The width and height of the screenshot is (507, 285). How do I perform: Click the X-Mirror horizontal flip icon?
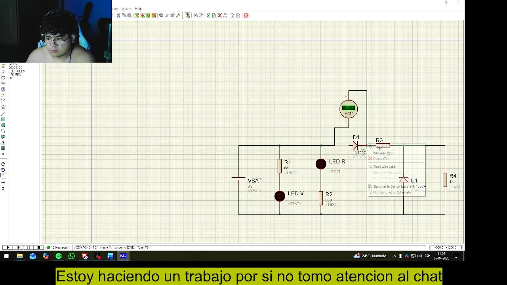3,182
